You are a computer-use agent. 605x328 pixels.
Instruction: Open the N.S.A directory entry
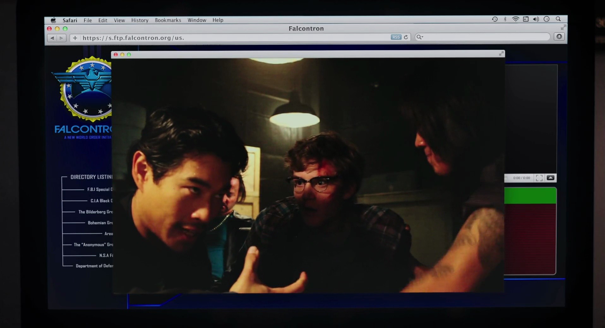coord(106,255)
